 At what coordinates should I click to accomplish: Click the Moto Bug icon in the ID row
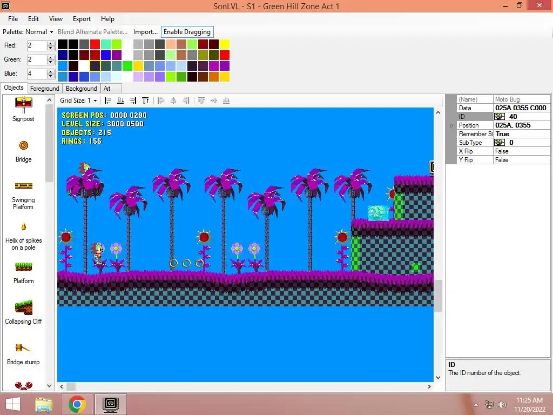(x=500, y=117)
